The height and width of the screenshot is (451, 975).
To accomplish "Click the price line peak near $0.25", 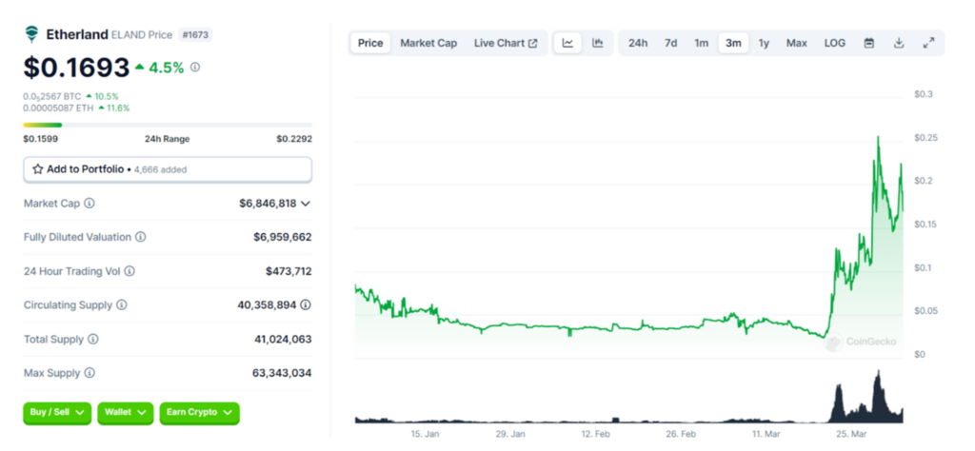I will point(878,137).
